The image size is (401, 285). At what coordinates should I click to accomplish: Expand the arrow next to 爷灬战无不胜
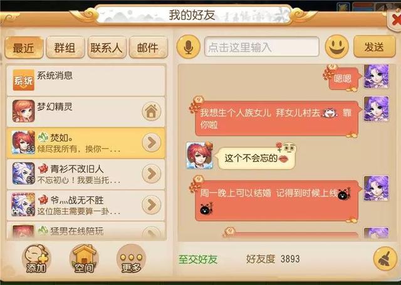click(152, 205)
